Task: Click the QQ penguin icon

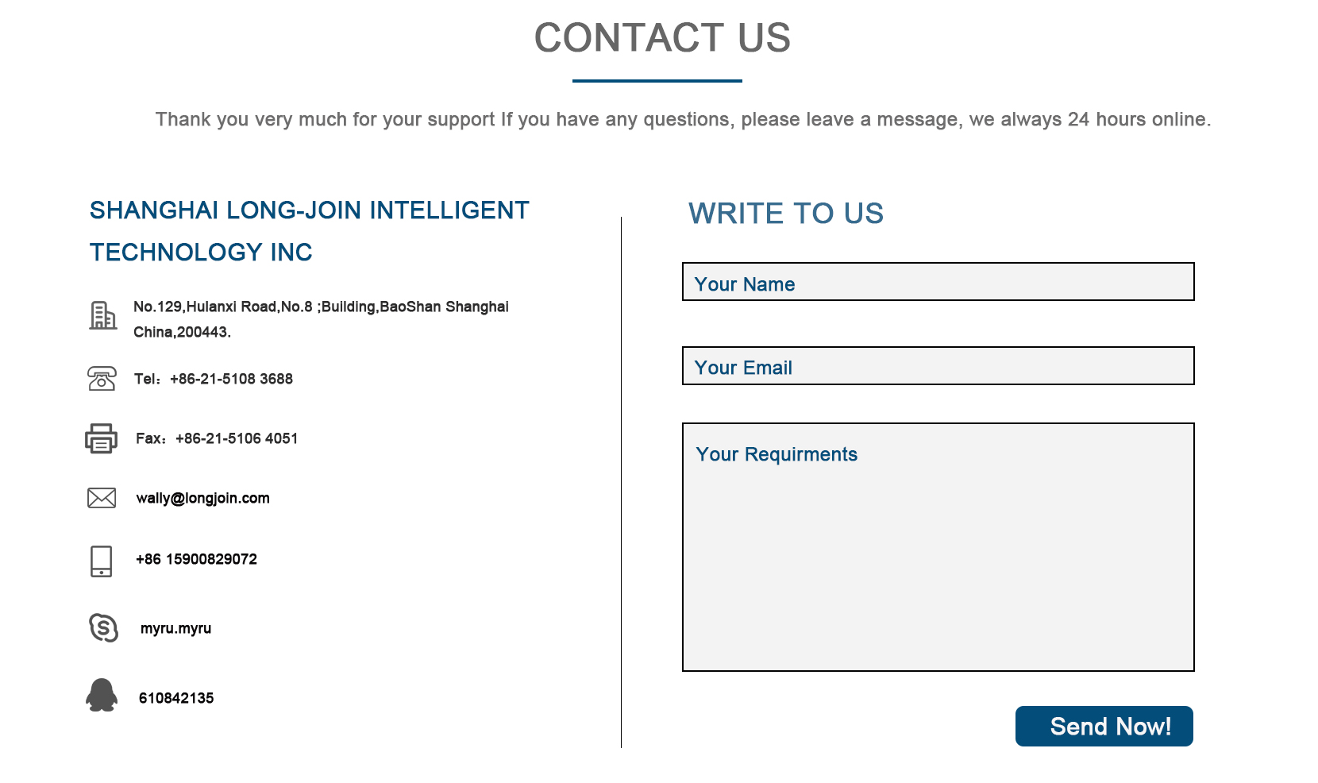Action: pyautogui.click(x=102, y=695)
